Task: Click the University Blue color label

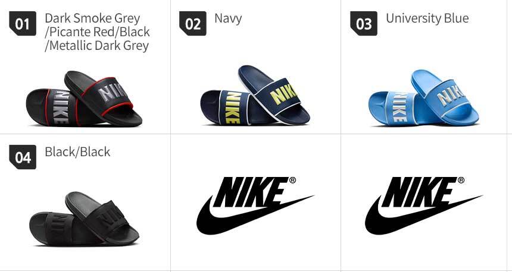Action: point(427,18)
